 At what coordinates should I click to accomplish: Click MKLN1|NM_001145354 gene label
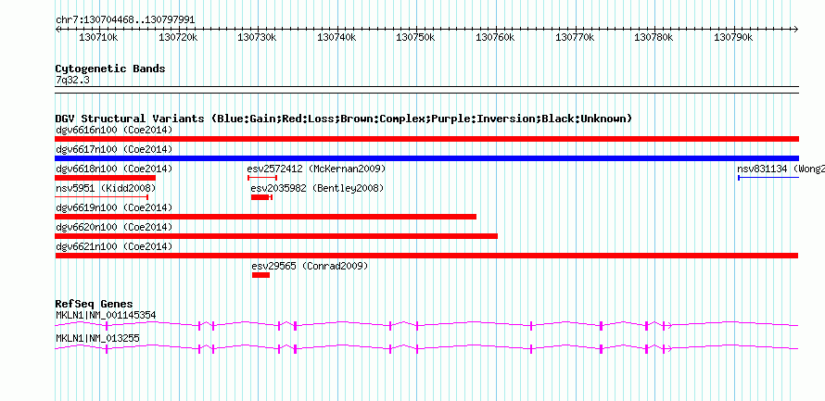pyautogui.click(x=106, y=315)
